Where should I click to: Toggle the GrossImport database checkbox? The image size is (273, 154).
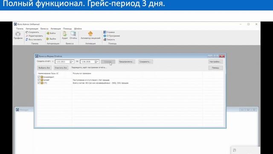click(x=39, y=77)
